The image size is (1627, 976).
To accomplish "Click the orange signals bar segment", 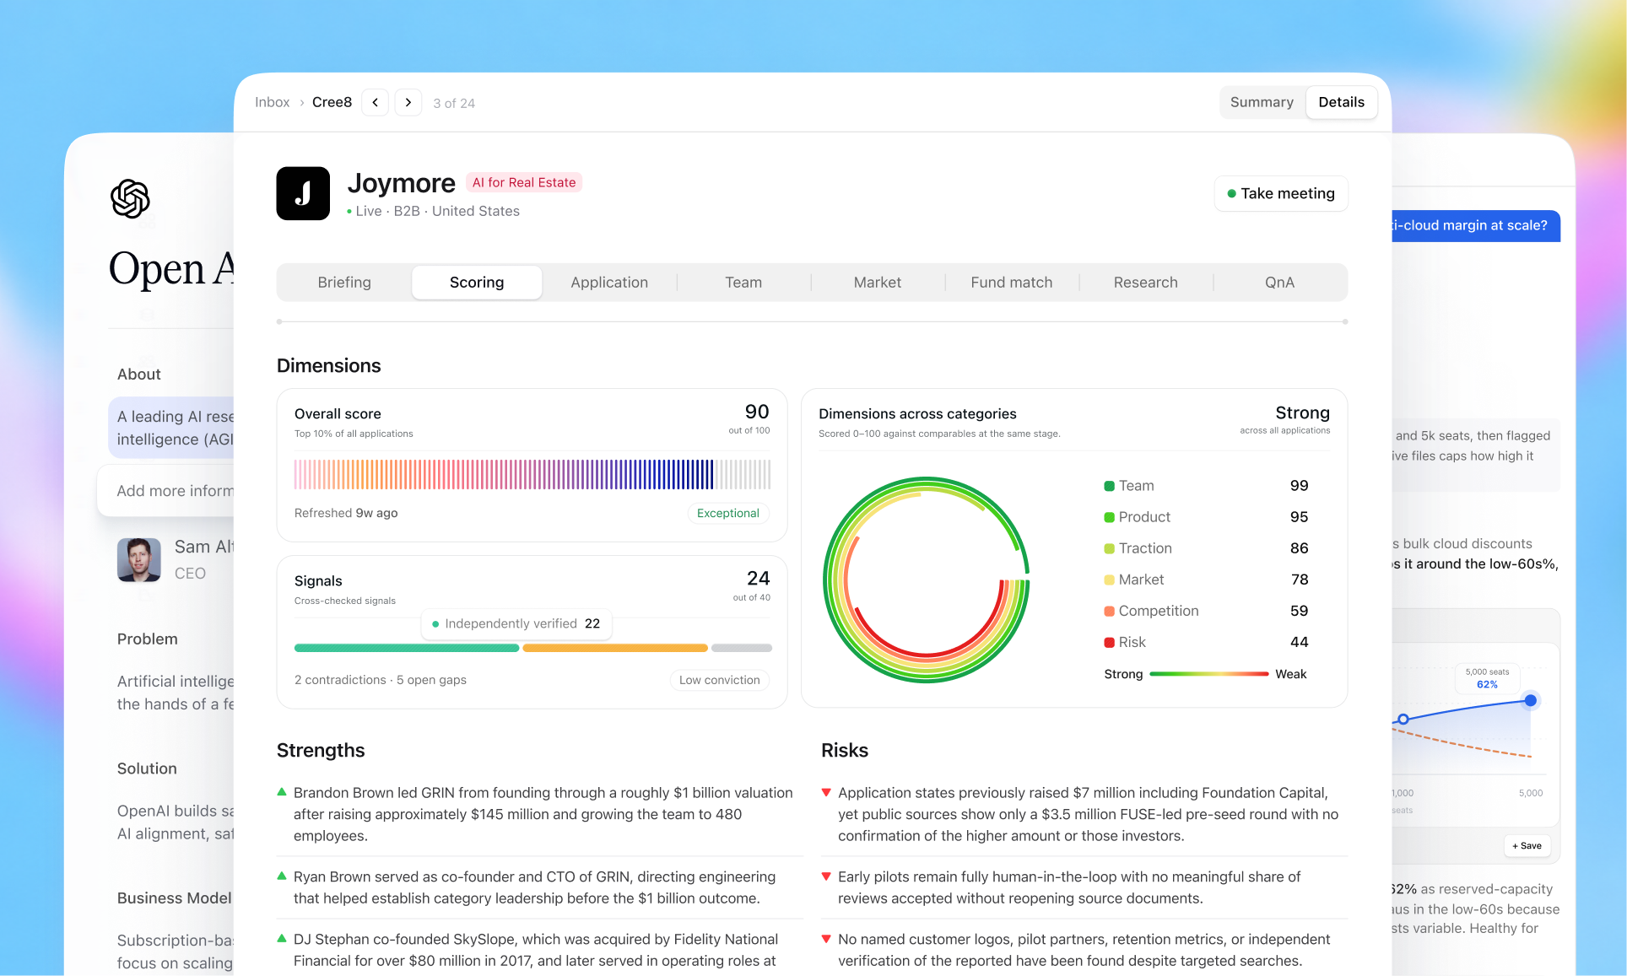I will tap(615, 648).
